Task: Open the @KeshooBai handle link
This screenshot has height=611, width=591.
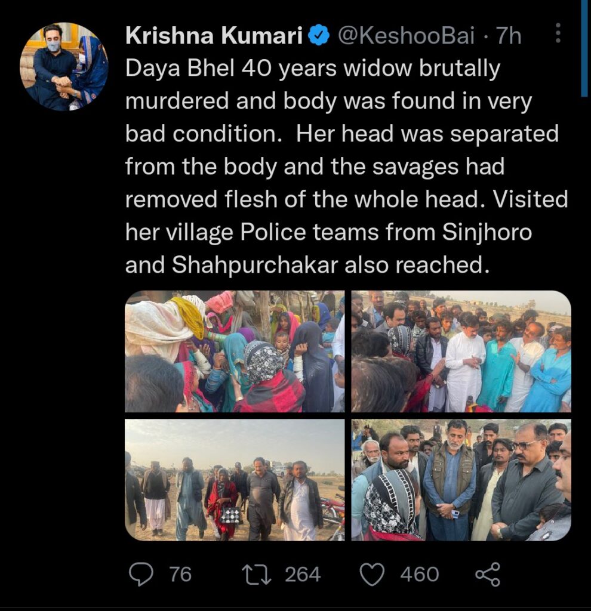Action: click(406, 35)
